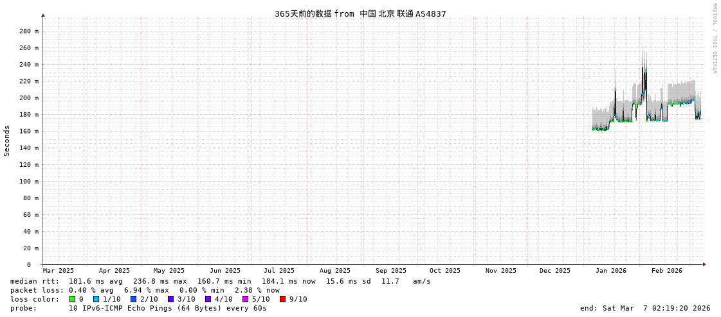Select the Mar 2025 x-axis label
Screen dimensions: 721x317
click(59, 271)
